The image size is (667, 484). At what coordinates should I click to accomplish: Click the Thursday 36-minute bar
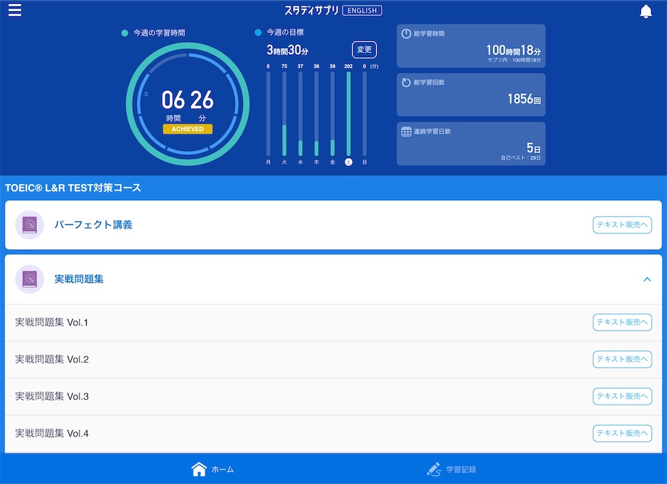317,113
